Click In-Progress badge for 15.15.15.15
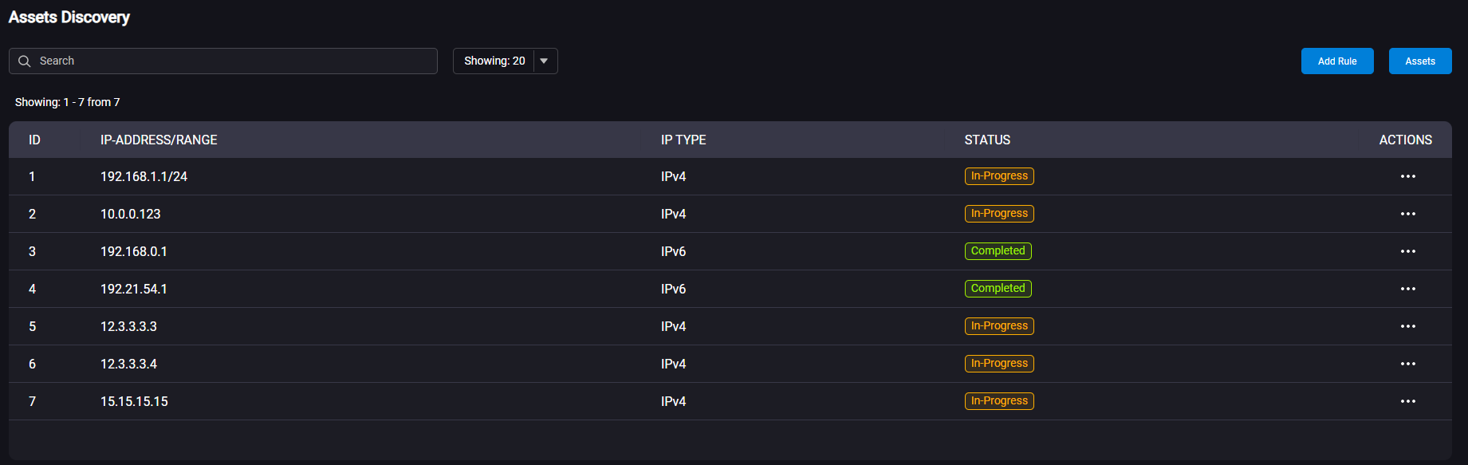This screenshot has height=465, width=1468. [x=999, y=401]
